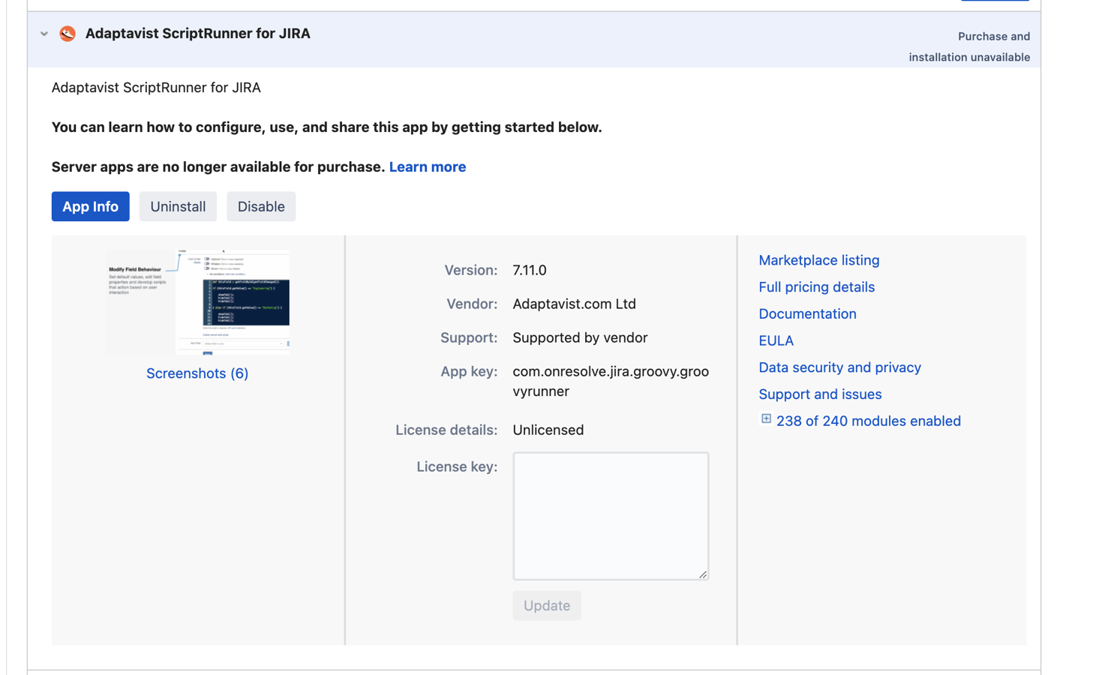View the Screenshots (6) link
Image resolution: width=1102 pixels, height=675 pixels.
pos(197,373)
